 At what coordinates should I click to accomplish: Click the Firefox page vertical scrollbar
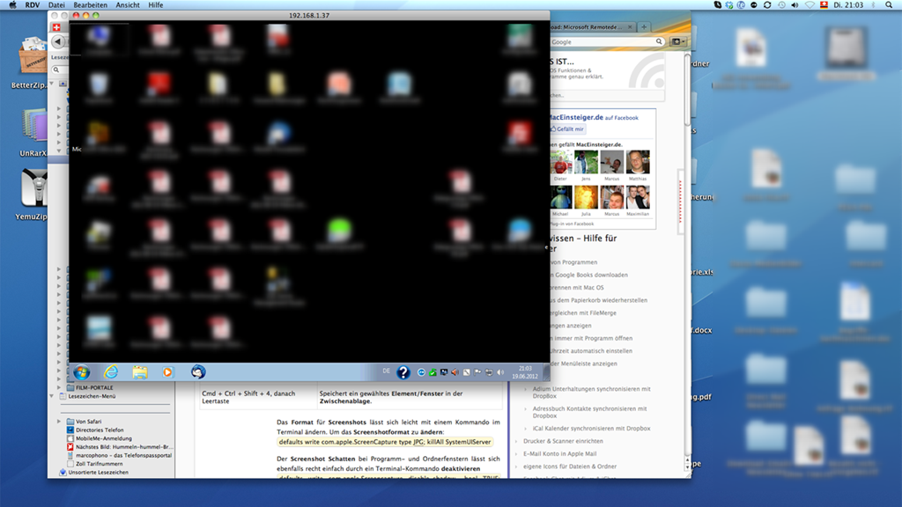click(x=687, y=89)
